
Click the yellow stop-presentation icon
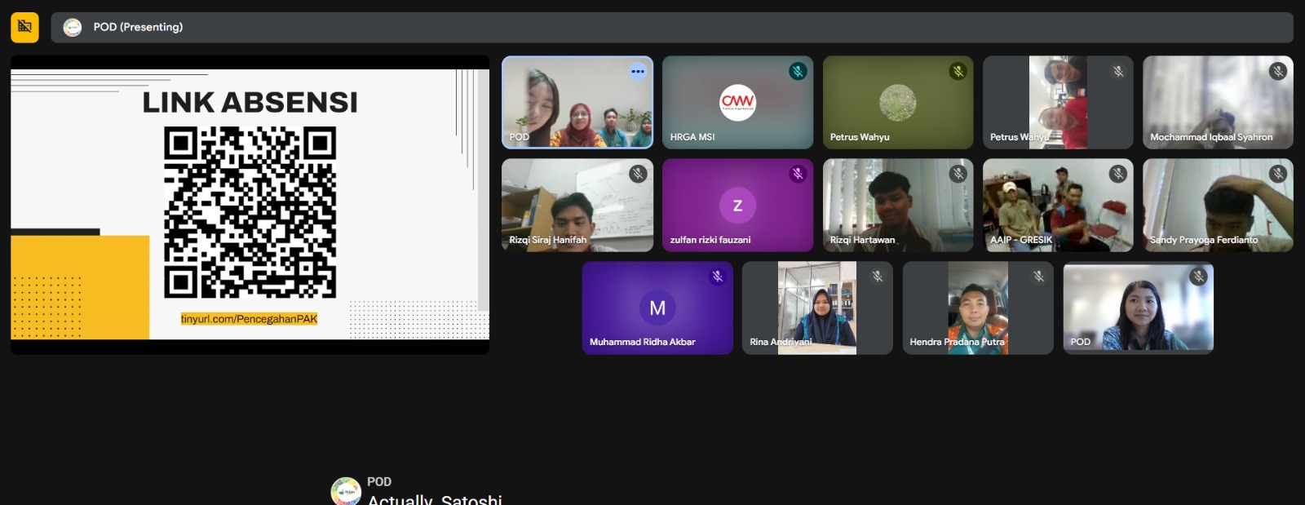[x=24, y=27]
